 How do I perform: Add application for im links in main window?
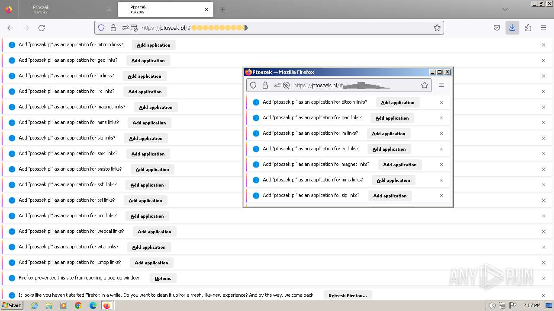145,76
